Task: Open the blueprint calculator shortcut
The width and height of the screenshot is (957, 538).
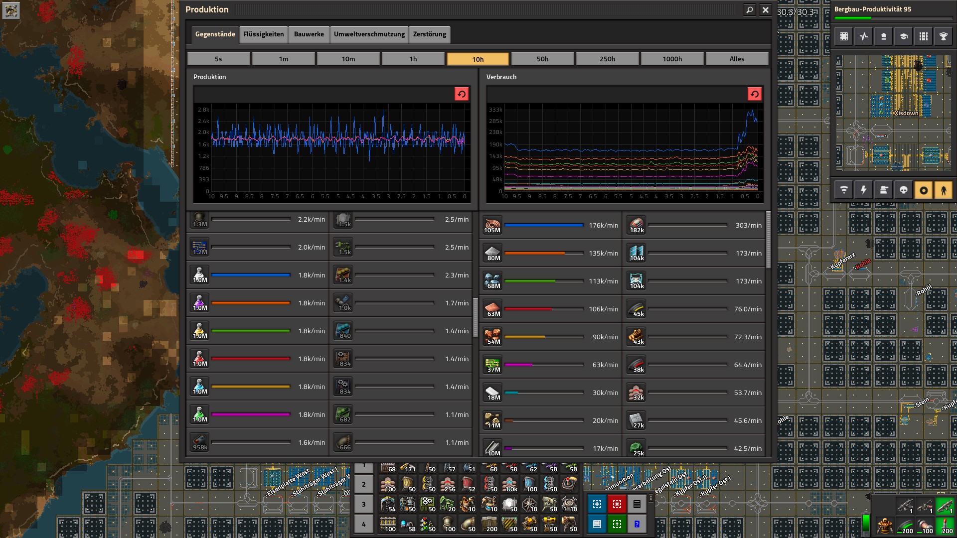Action: (x=637, y=504)
